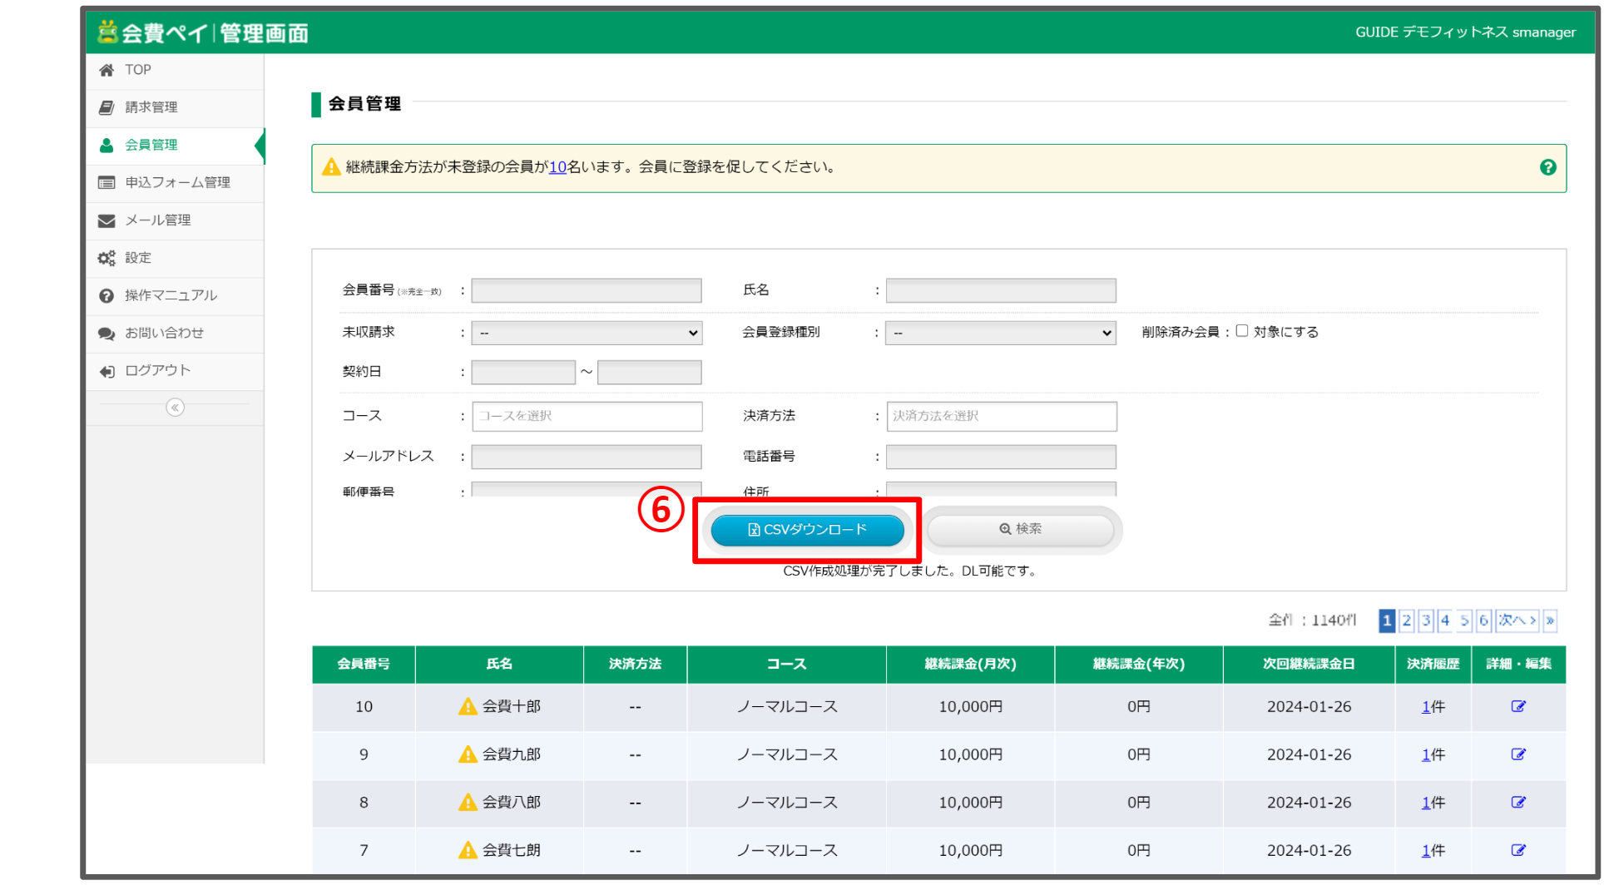Open メール管理 in the sidebar

coord(158,220)
